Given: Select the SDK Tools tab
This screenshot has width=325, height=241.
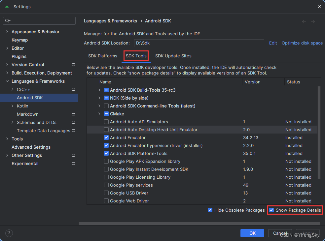Looking at the screenshot, I should click(136, 56).
